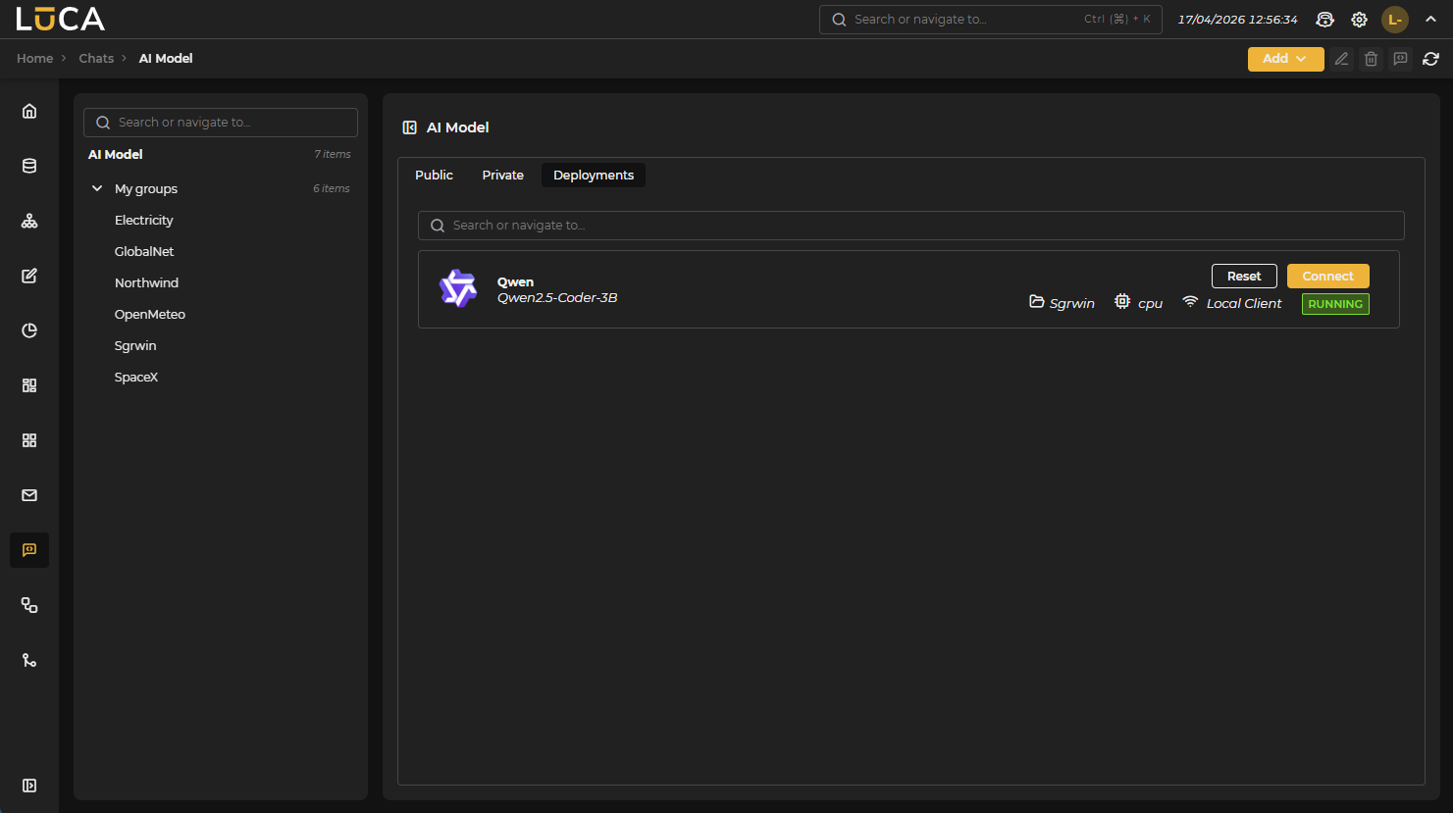Click the cpu chip icon on the deployment

[1122, 302]
